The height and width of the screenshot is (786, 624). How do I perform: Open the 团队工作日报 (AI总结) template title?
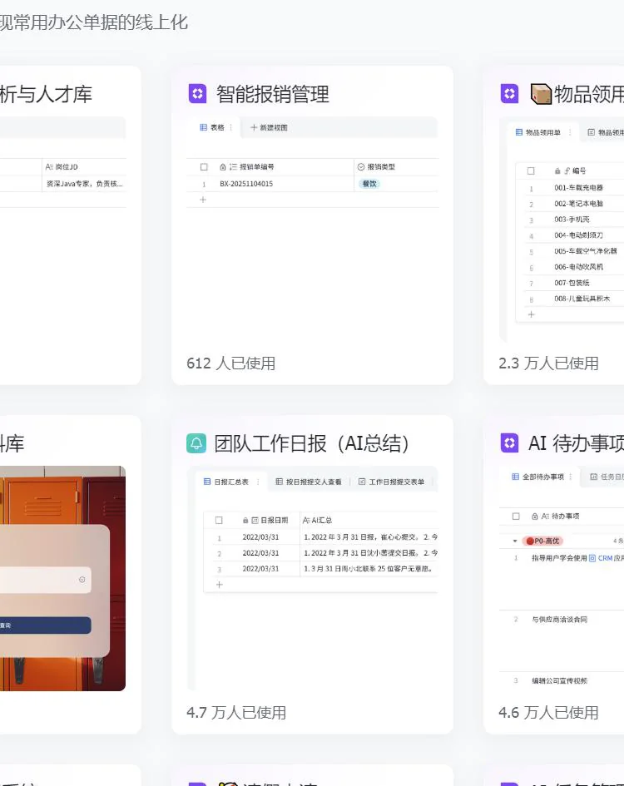(311, 443)
